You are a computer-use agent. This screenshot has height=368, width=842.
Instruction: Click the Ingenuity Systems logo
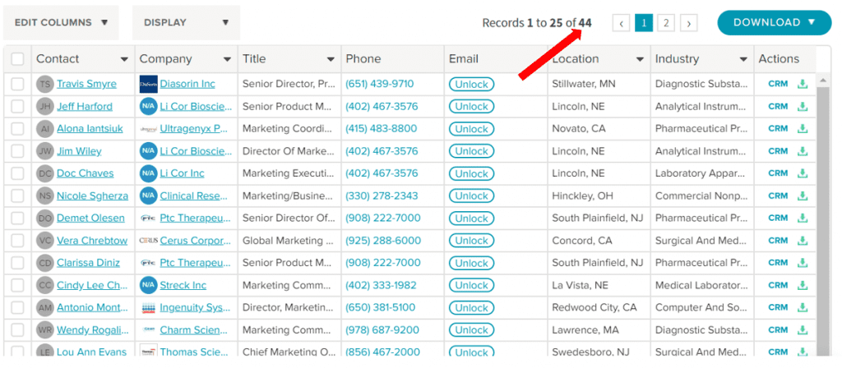[148, 308]
